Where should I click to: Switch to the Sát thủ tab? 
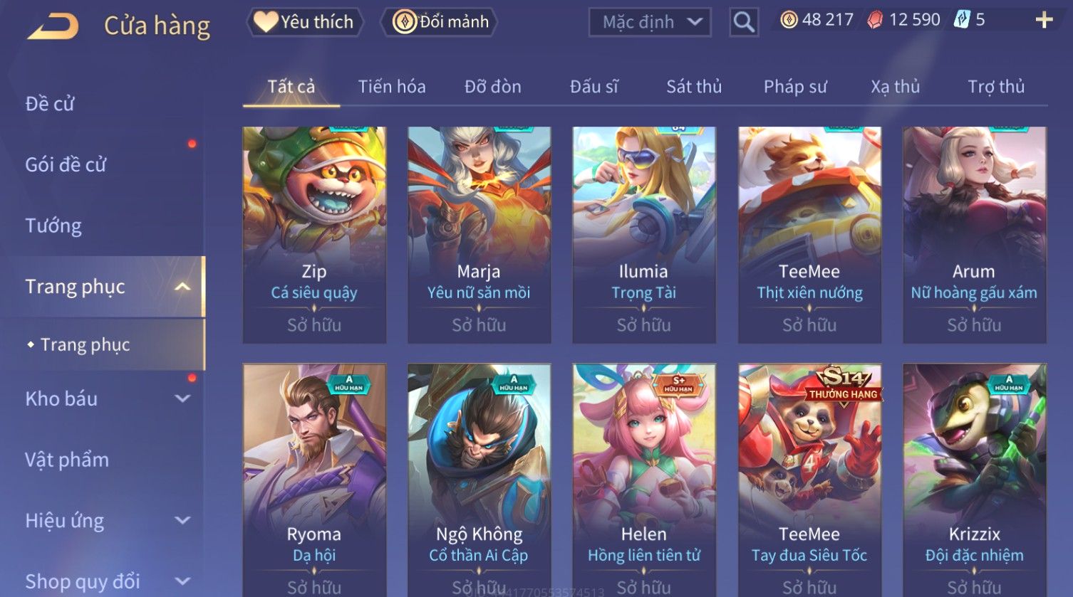694,87
